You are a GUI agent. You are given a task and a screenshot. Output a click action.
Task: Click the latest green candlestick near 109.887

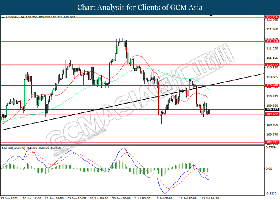coord(209,112)
